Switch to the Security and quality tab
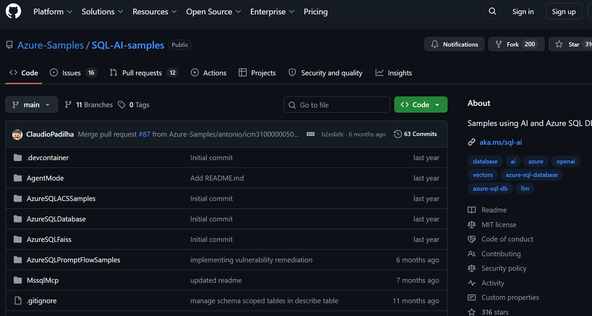 [326, 73]
